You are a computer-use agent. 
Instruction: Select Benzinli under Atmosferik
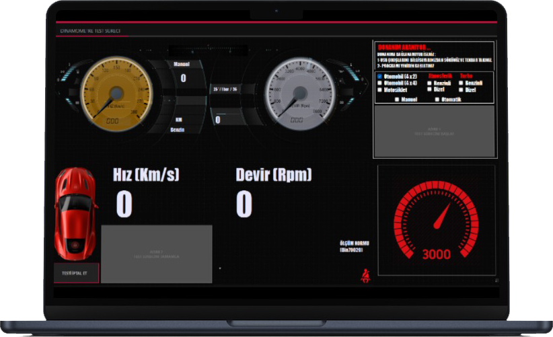pos(430,83)
